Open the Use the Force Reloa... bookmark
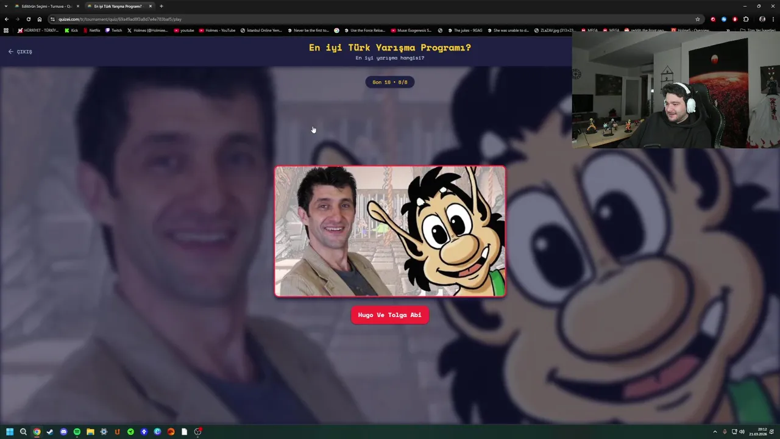Screen dimensions: 780x439 [366, 30]
